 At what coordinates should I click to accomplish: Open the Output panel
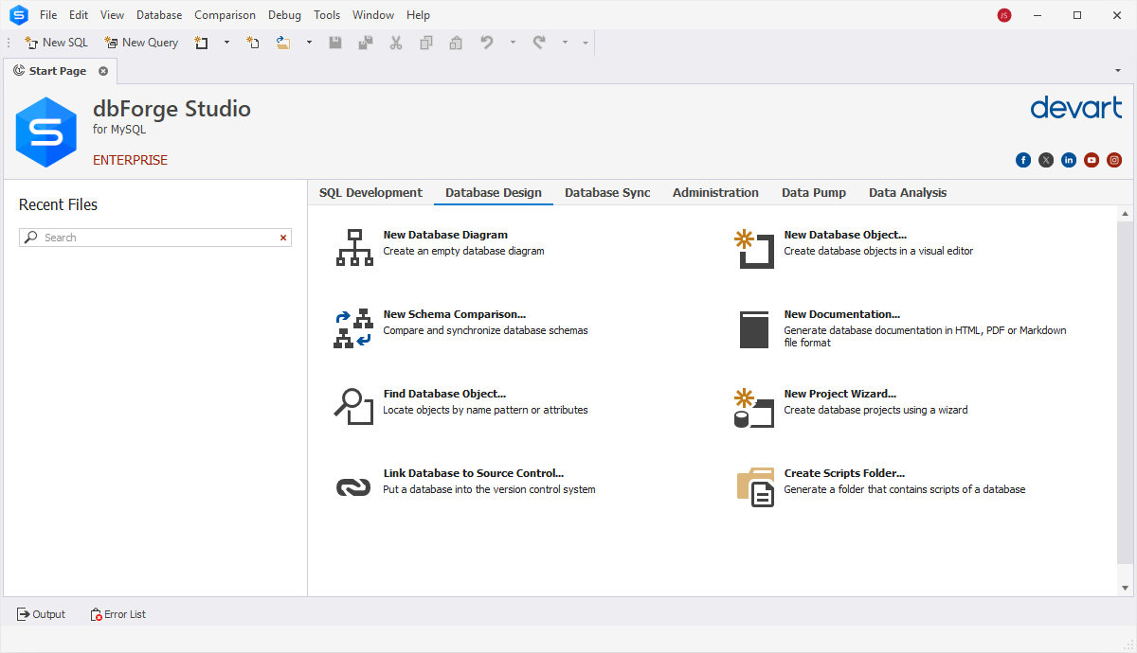coord(42,614)
